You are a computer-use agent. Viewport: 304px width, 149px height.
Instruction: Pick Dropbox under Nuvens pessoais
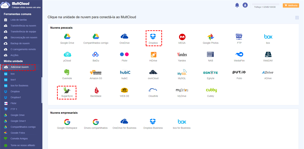tap(153, 37)
